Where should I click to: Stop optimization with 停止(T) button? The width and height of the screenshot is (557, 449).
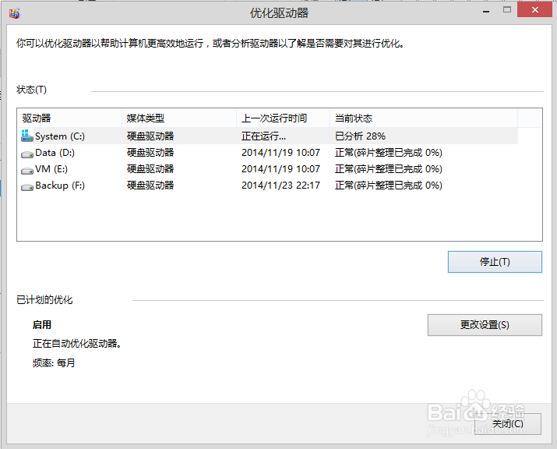point(495,262)
